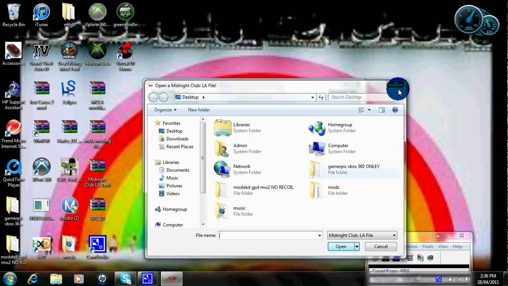Click the Open button

pyautogui.click(x=341, y=247)
